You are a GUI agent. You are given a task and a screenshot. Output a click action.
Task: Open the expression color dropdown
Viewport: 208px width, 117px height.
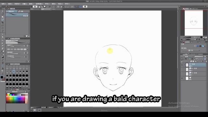[x=191, y=50]
